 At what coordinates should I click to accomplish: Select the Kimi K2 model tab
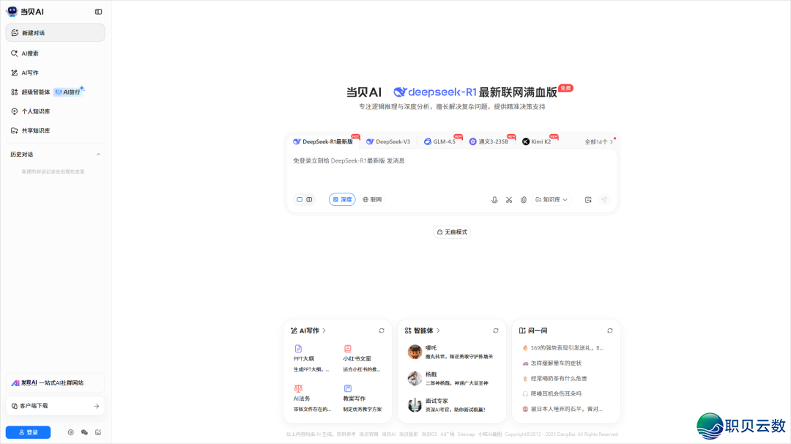(x=537, y=142)
